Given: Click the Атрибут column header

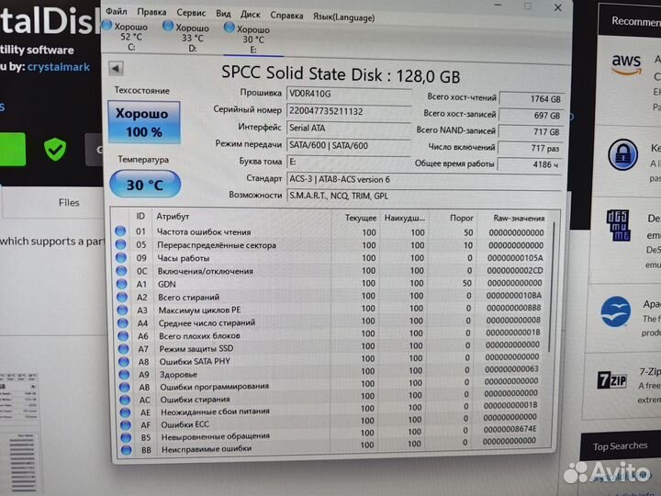Looking at the screenshot, I should click(x=173, y=217).
